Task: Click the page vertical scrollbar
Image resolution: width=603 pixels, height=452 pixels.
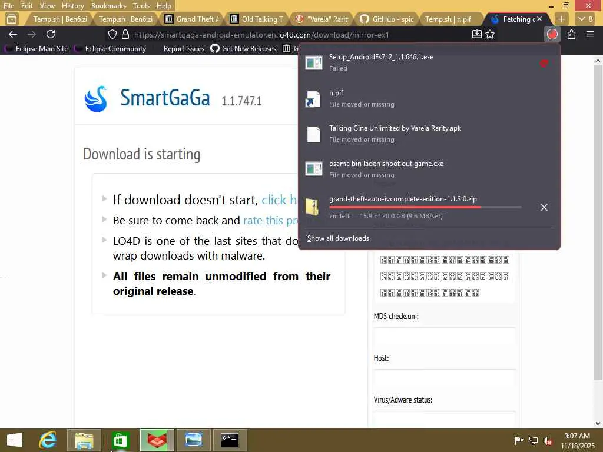Action: (598, 223)
